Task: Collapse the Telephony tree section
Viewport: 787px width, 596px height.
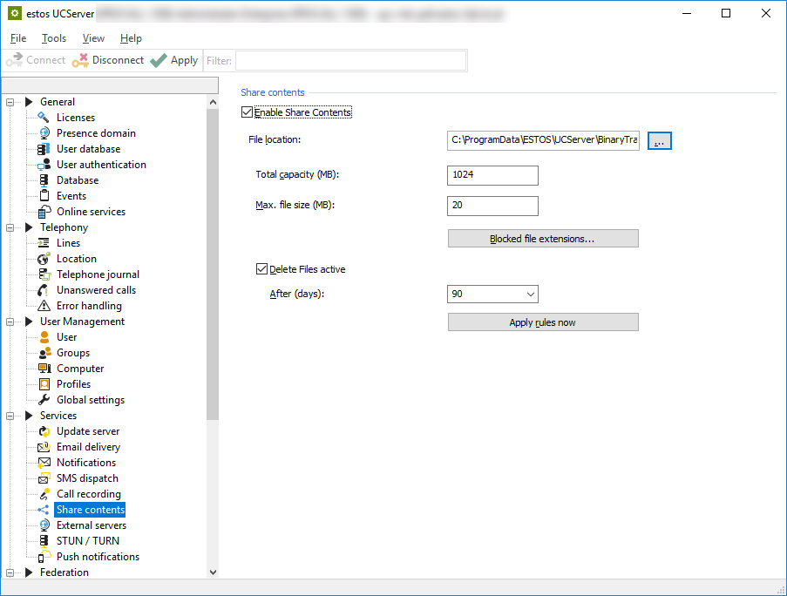Action: point(10,227)
